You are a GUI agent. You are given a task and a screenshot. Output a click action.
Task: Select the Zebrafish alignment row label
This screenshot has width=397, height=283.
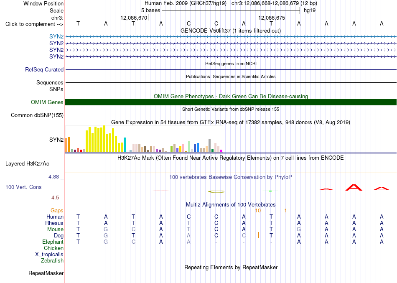pyautogui.click(x=52, y=260)
